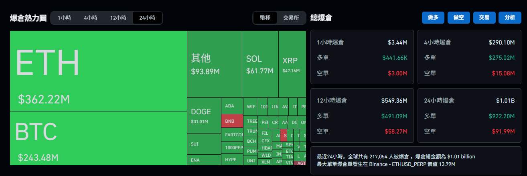The image size is (527, 176).
Task: Open the 交易 button
Action: tap(484, 18)
